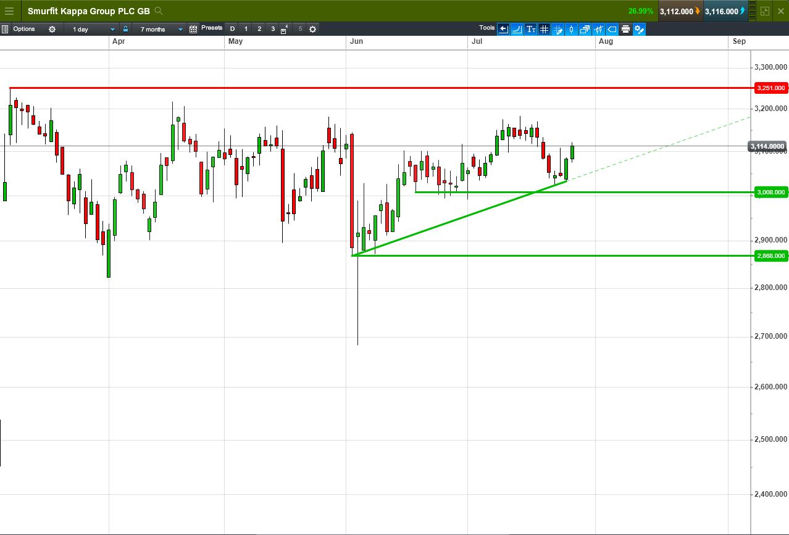Pop out the chart window
This screenshot has width=789, height=535.
point(765,11)
